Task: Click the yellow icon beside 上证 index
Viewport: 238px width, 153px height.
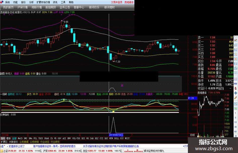Action: tap(2, 151)
